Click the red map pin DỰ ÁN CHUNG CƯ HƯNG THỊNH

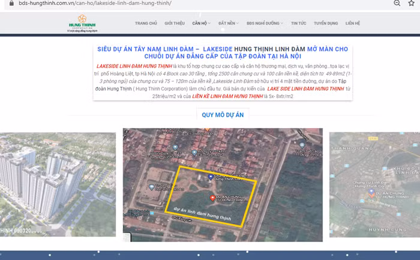[x=212, y=198]
